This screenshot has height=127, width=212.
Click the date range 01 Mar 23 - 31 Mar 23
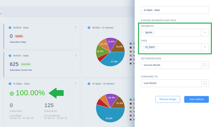click(x=21, y=118)
